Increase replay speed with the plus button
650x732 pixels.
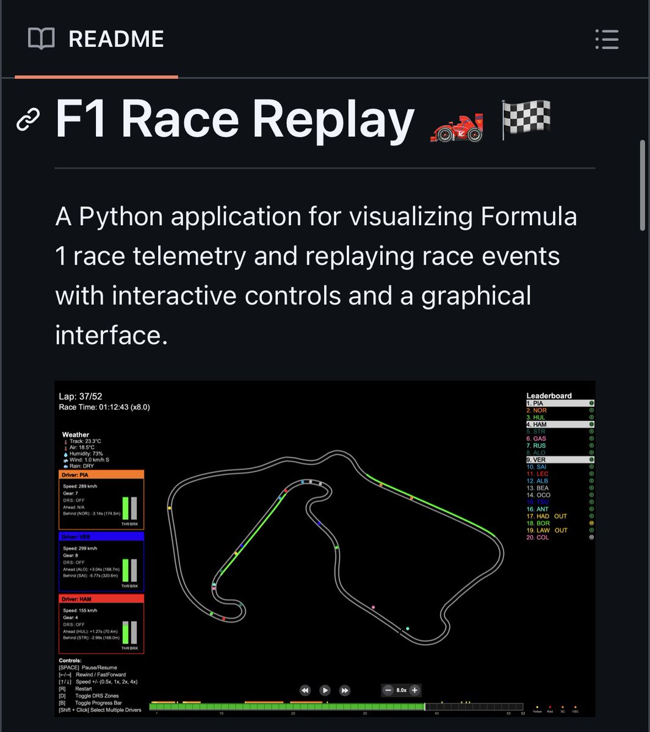click(x=414, y=690)
